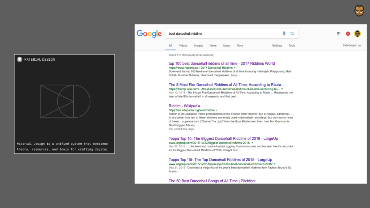This screenshot has width=370, height=208.
Task: Open 'The 50 Best Dancehall Songs' Pitchfork result
Action: pos(212,181)
